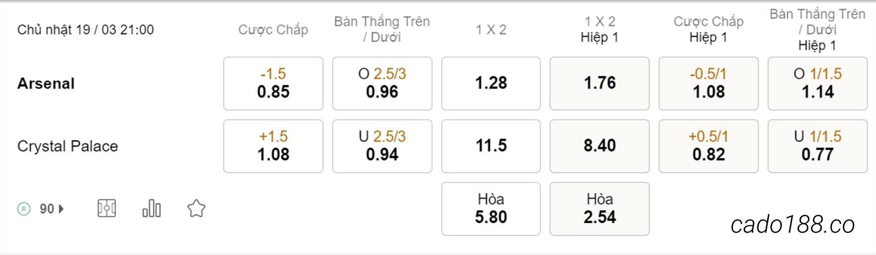Select first-half Crystal Palace win at 8.40
The image size is (876, 255).
[599, 146]
